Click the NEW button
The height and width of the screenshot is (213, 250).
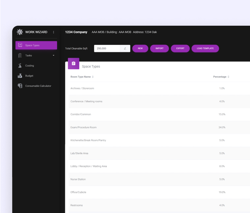[x=140, y=48]
